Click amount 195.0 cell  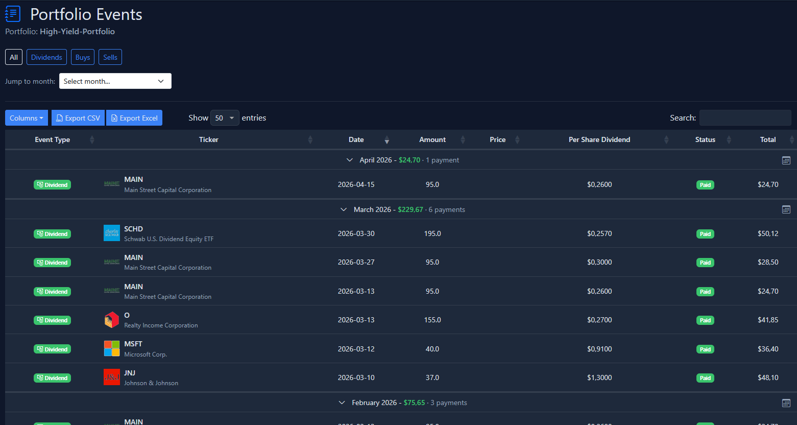click(432, 233)
